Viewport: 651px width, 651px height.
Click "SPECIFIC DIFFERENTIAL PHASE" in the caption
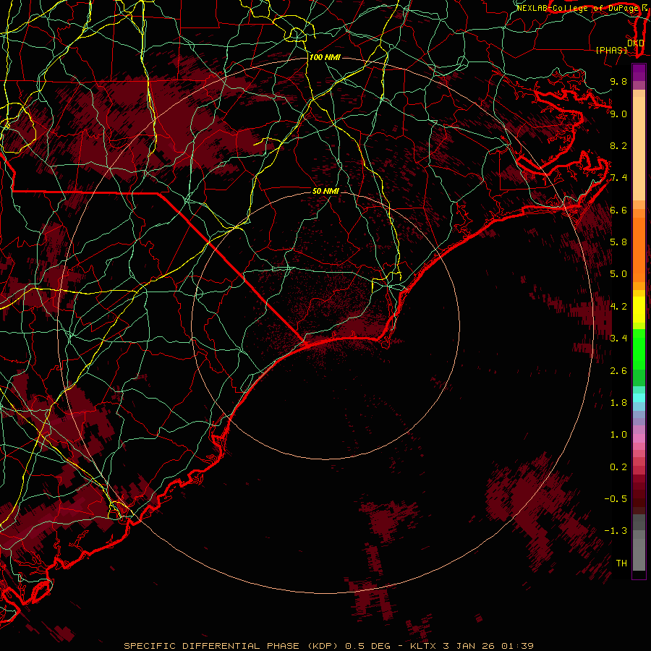click(211, 646)
